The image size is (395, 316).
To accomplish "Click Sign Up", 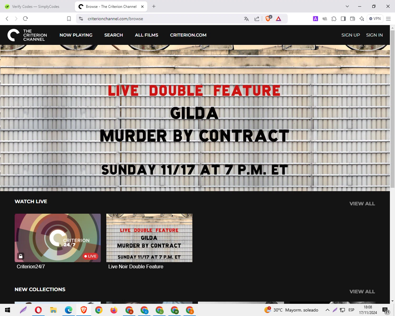I will [x=350, y=35].
